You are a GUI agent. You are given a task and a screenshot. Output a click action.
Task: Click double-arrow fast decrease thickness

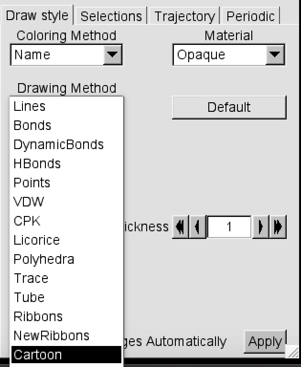point(180,227)
